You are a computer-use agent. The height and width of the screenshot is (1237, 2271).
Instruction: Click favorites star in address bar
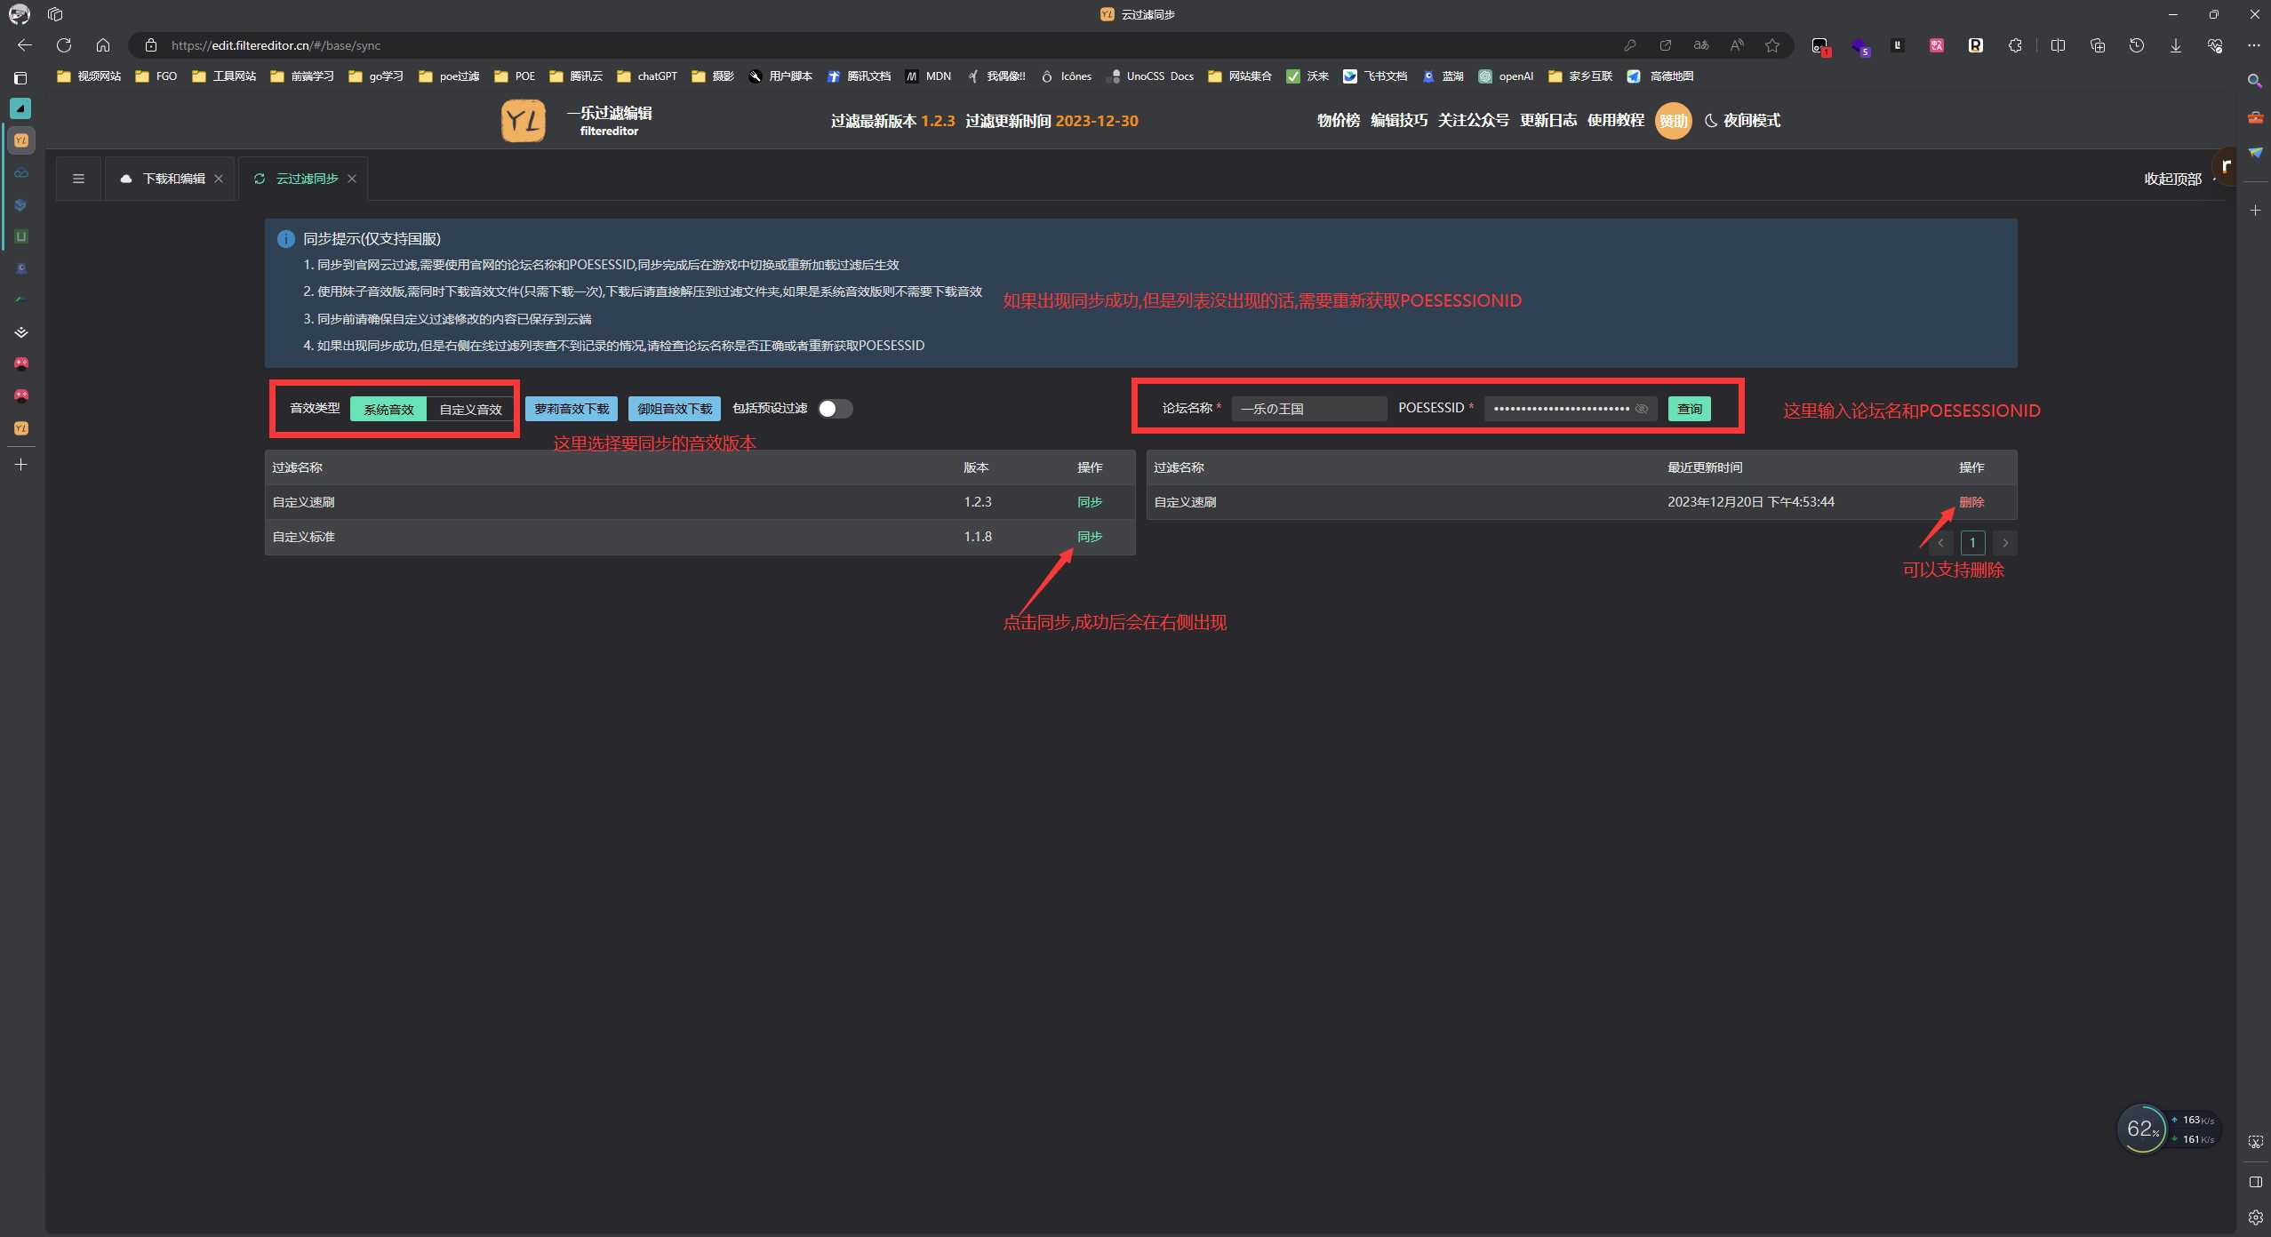pos(1772,45)
